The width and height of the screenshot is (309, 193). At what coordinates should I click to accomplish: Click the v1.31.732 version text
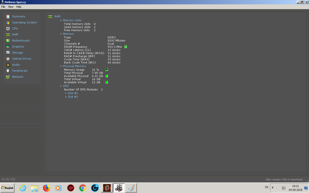pyautogui.click(x=8, y=179)
